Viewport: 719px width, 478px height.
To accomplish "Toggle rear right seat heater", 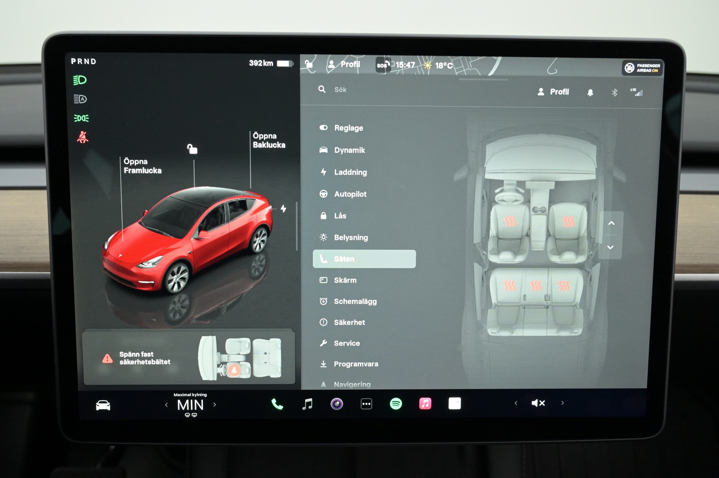I will tap(564, 286).
